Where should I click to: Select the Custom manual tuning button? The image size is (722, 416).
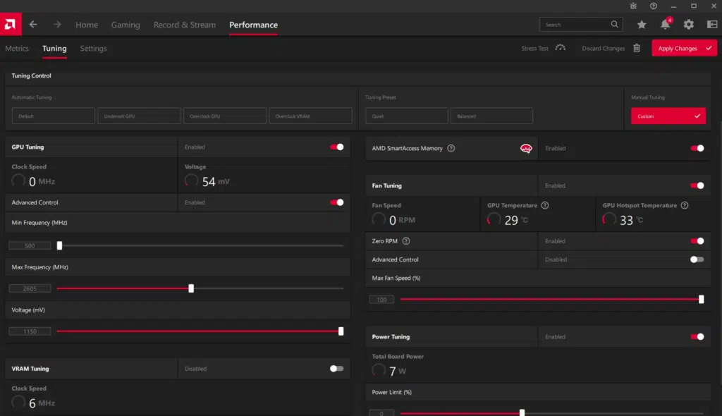click(x=668, y=116)
